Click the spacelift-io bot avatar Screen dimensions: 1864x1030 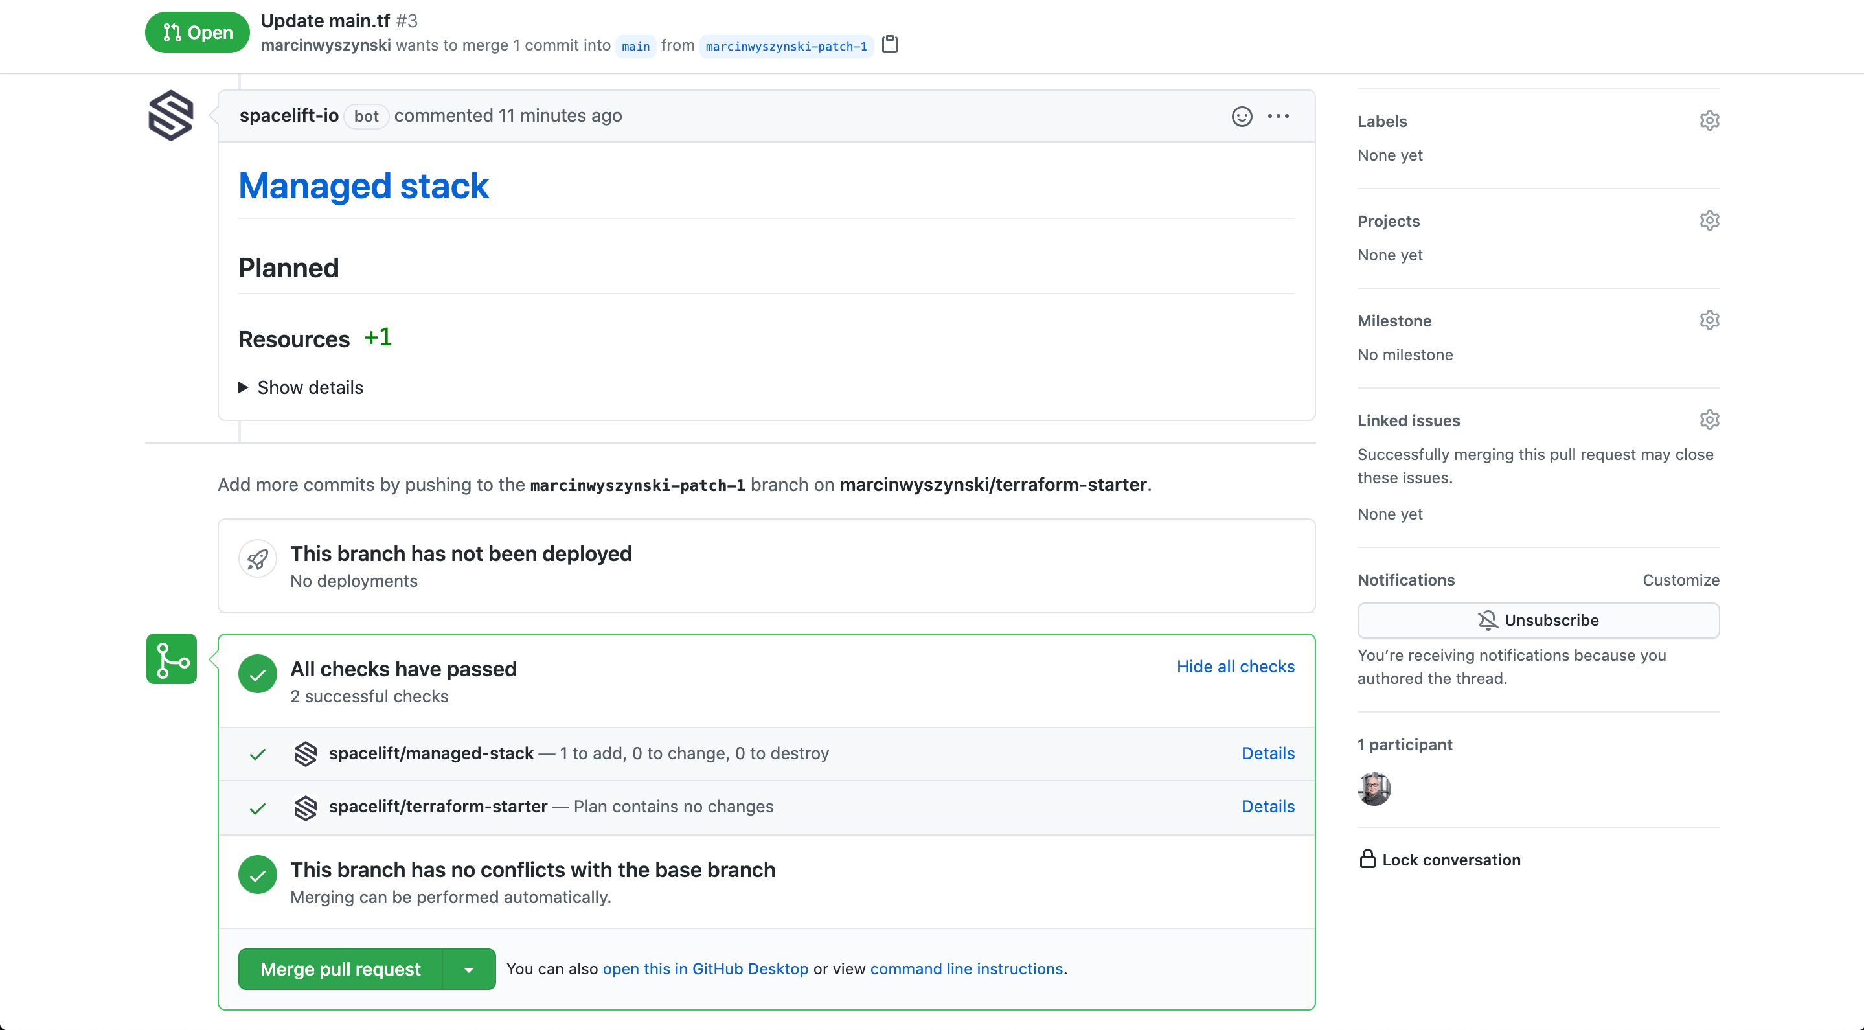pyautogui.click(x=171, y=116)
